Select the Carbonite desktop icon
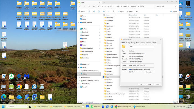 click(11, 87)
